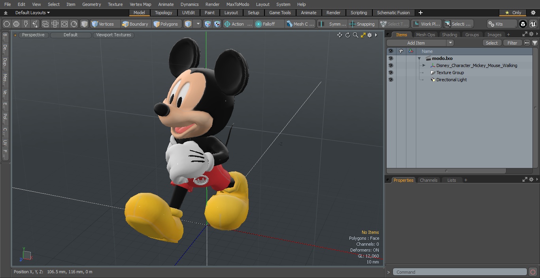Switch to the Groups panel tab
The height and width of the screenshot is (278, 540).
click(472, 35)
